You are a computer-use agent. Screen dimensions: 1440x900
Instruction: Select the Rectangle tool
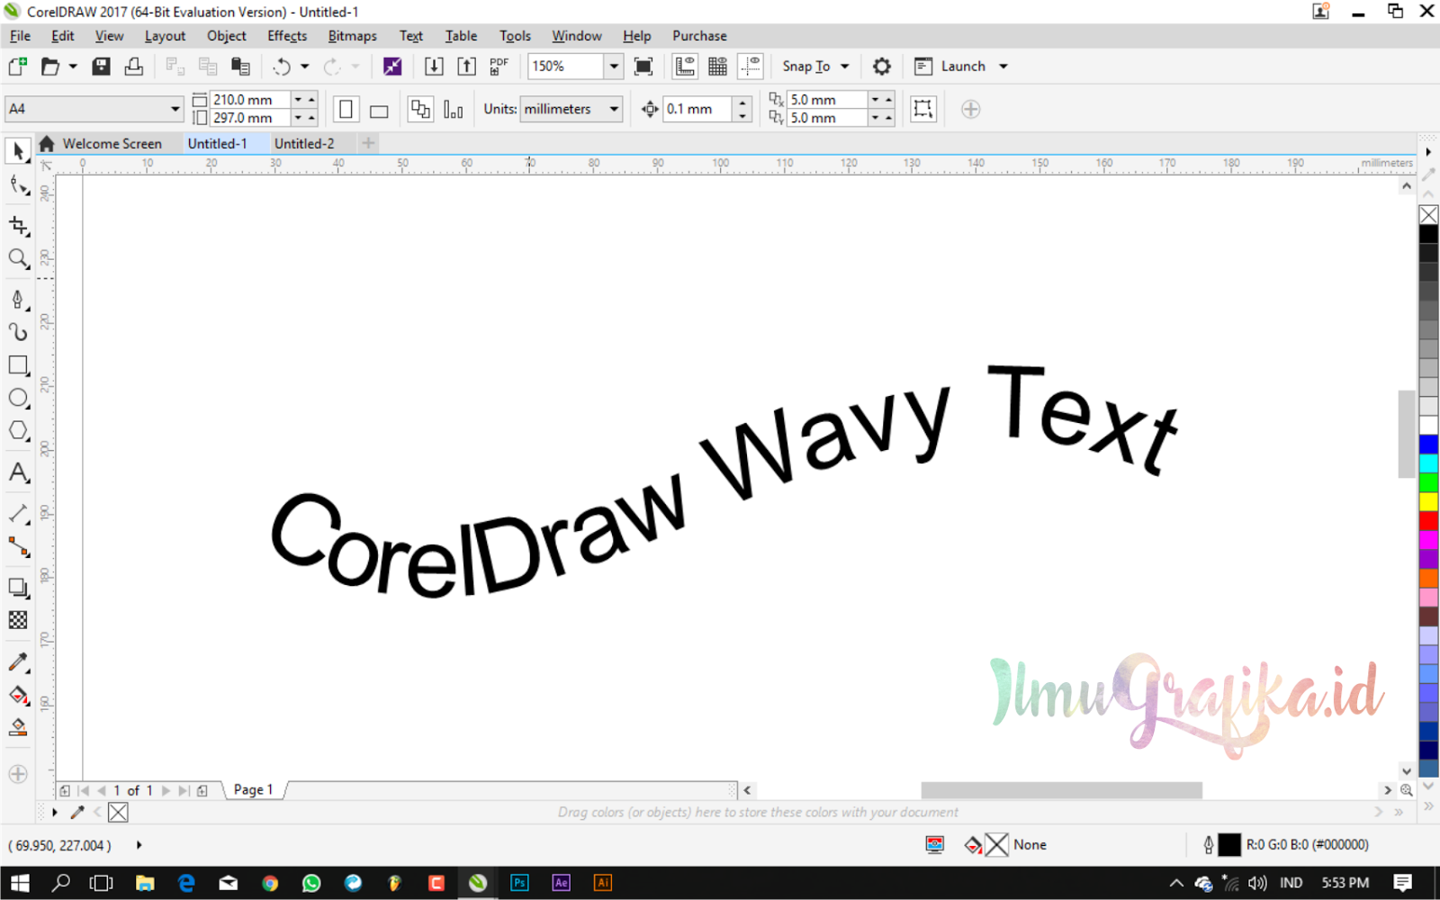click(18, 365)
